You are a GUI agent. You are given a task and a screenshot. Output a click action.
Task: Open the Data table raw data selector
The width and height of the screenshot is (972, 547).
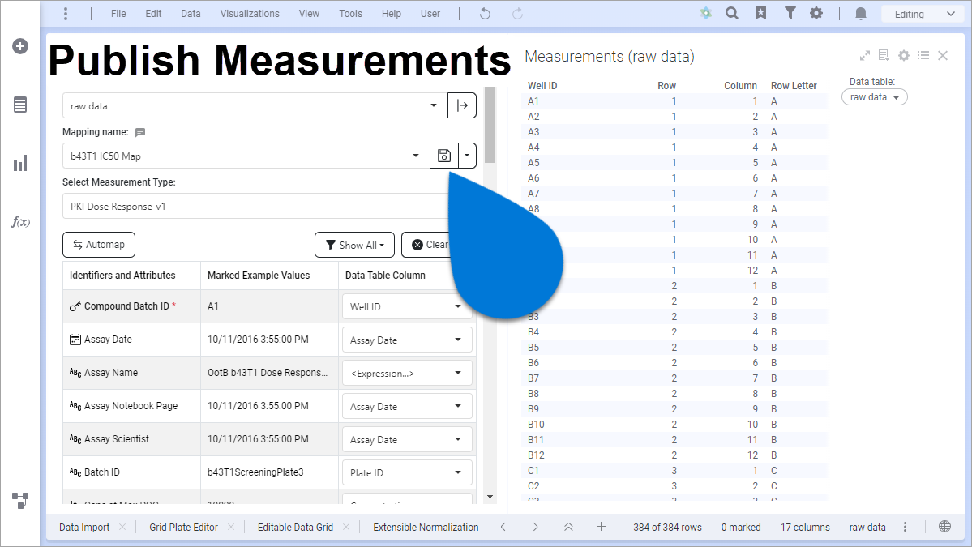tap(874, 97)
